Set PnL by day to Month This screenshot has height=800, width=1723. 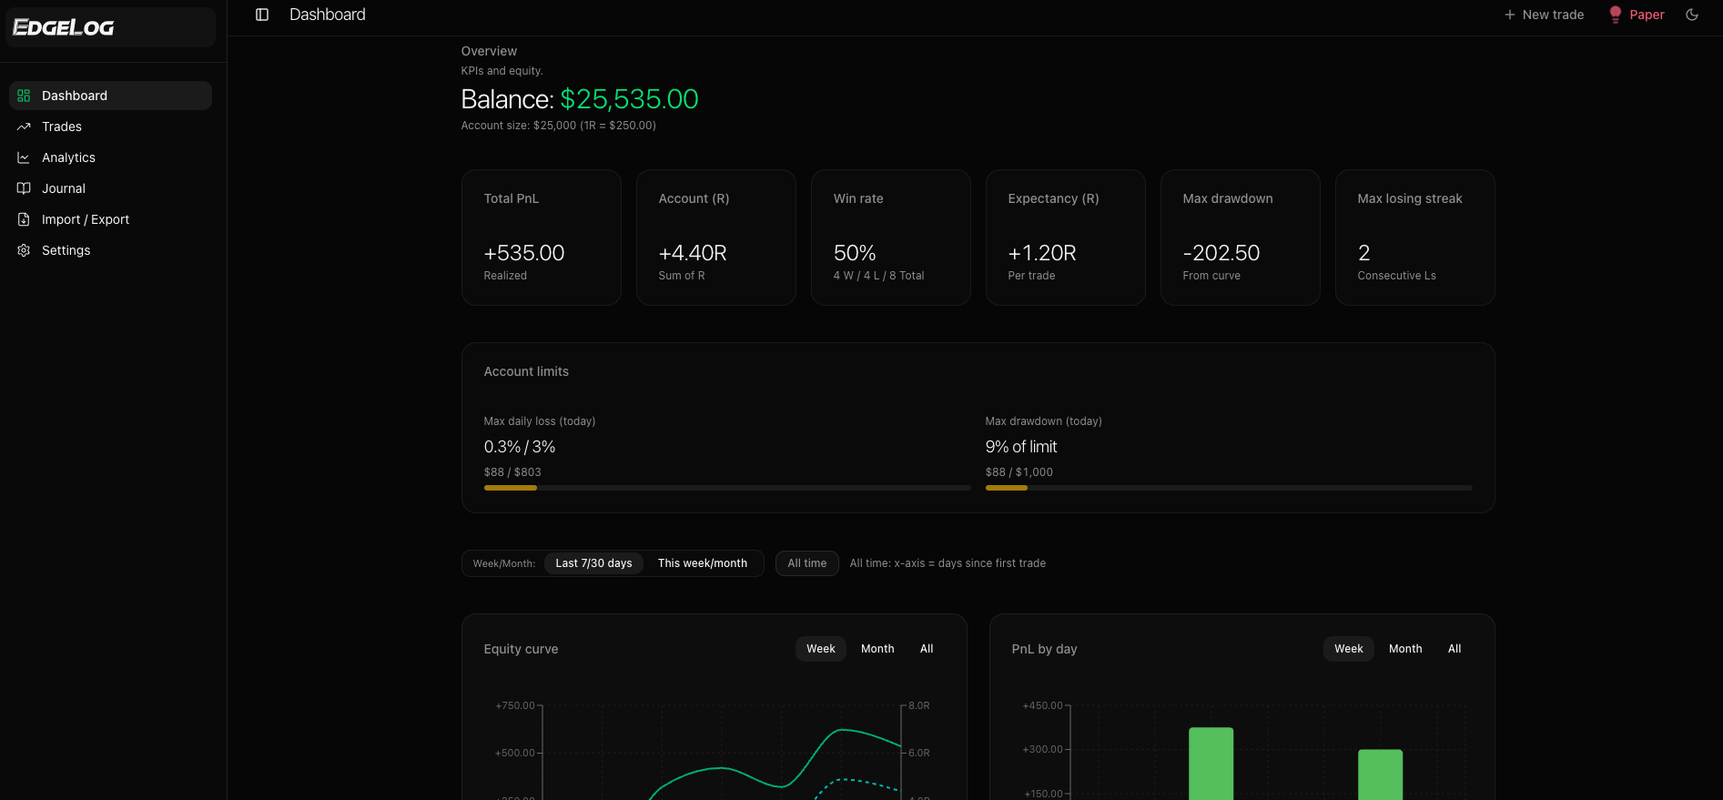tap(1405, 649)
